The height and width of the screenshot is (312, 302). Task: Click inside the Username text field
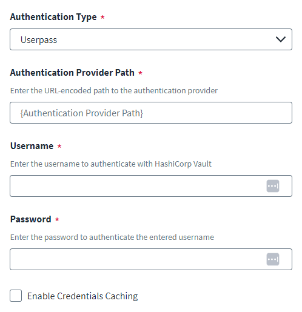tap(151, 186)
